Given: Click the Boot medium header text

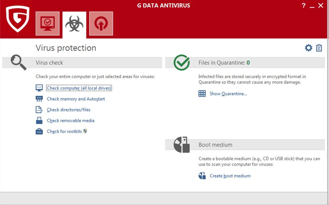Looking at the screenshot, I should point(215,145).
